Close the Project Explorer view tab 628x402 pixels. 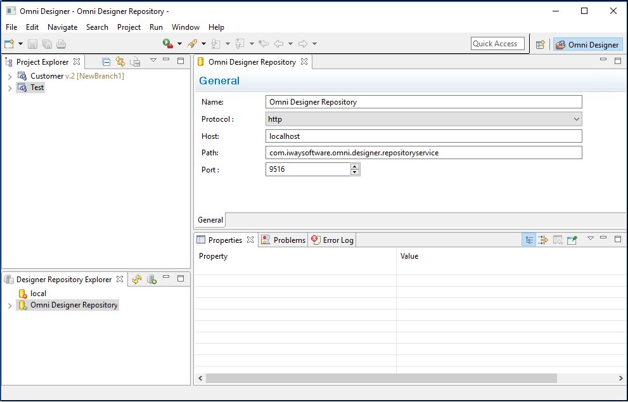point(77,62)
